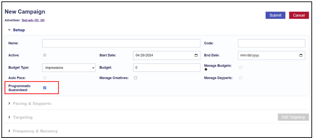Open the Budget Type dropdown

tap(69, 68)
